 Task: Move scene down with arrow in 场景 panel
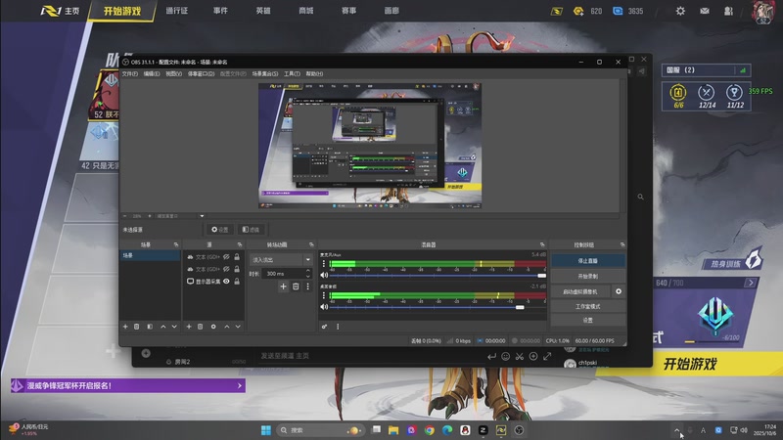pos(174,327)
